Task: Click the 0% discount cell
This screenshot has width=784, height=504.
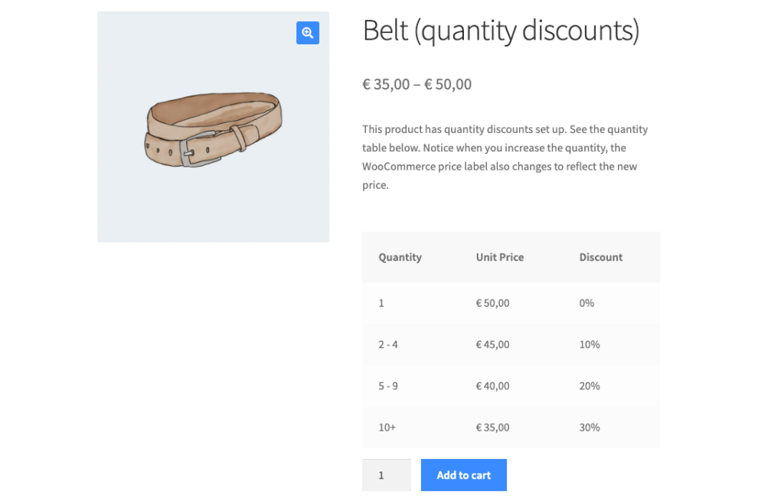Action: pyautogui.click(x=586, y=303)
